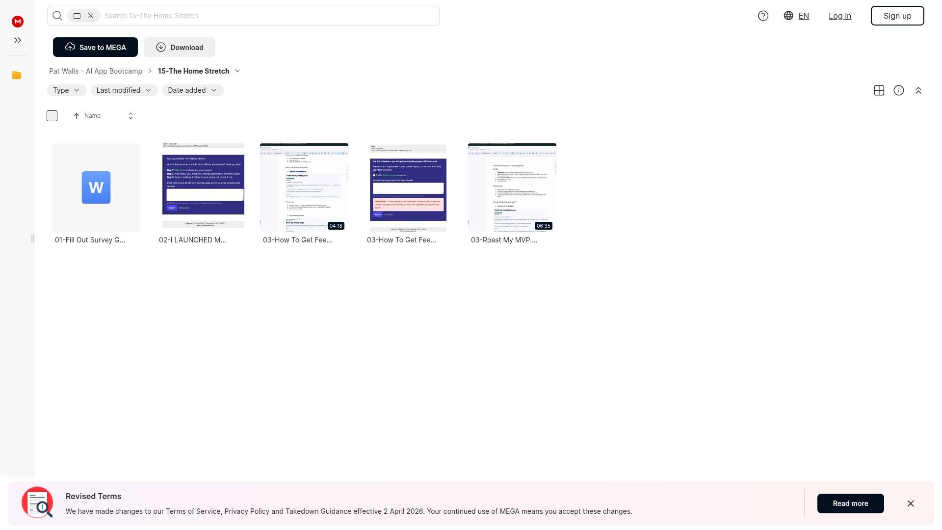Screen dimensions: 942x530
Task: Click the MEGA logo icon
Action: (18, 22)
